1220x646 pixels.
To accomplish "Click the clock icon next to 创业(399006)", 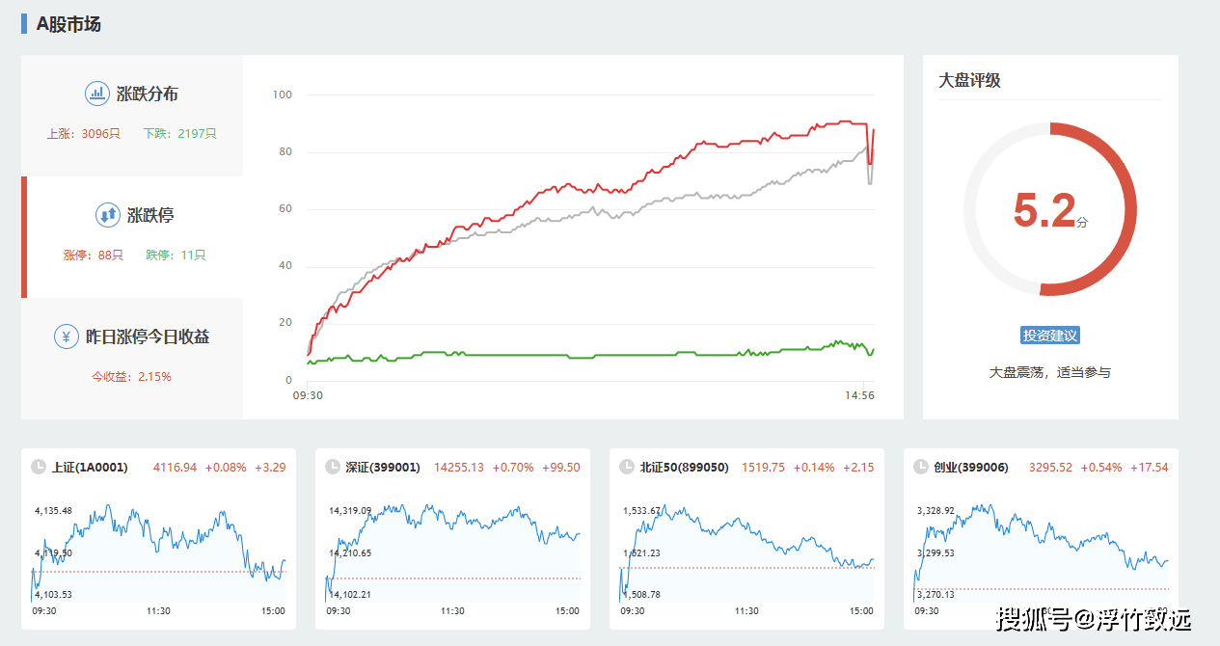I will (921, 467).
